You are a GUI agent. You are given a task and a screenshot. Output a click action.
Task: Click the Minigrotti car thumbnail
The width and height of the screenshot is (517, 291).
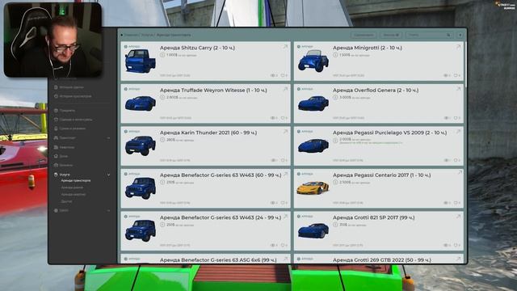pyautogui.click(x=313, y=61)
